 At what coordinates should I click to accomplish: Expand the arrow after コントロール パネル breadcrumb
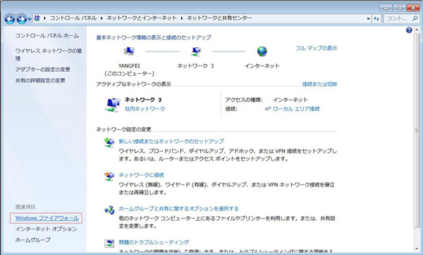[x=102, y=18]
